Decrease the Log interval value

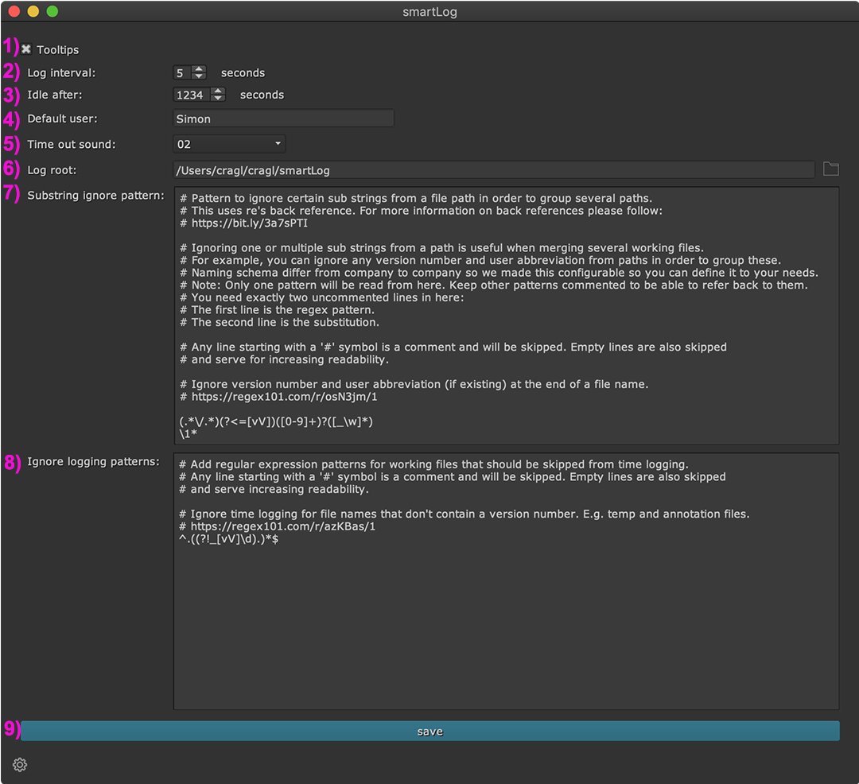pyautogui.click(x=199, y=76)
